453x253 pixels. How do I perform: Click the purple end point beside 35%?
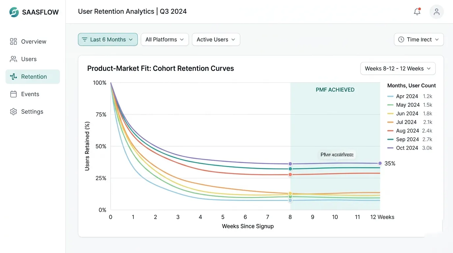380,163
